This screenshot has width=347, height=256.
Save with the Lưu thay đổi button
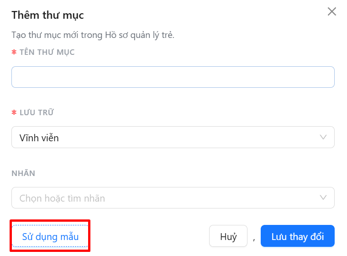(x=297, y=236)
